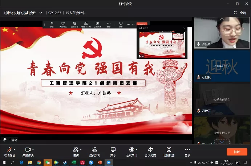Open Windows Start menu
Image resolution: width=251 pixels, height=166 pixels.
click(x=4, y=162)
